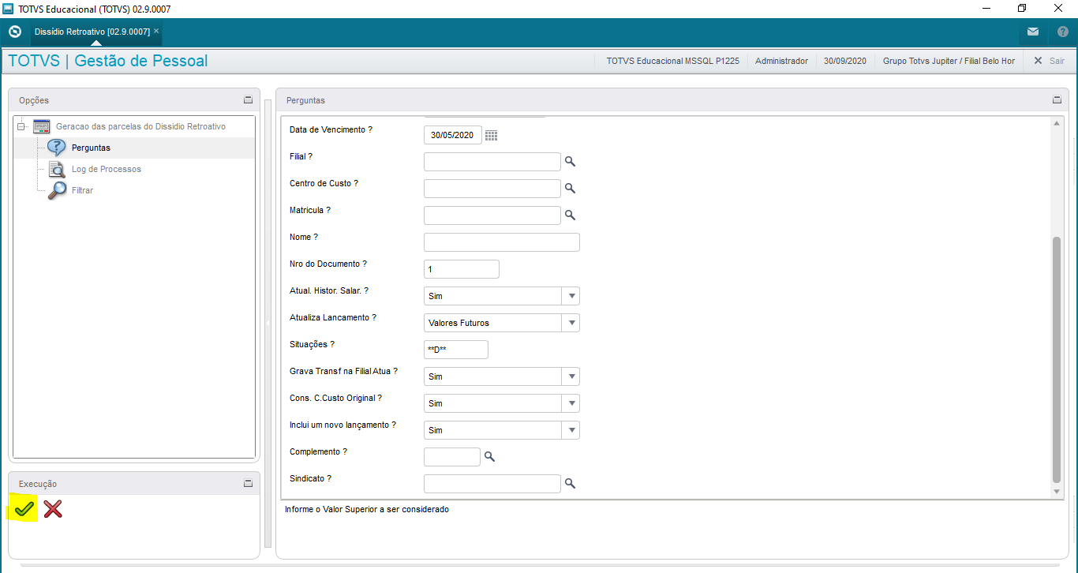This screenshot has height=573, width=1078.
Task: Select the Perguntas question mark icon
Action: pyautogui.click(x=57, y=148)
